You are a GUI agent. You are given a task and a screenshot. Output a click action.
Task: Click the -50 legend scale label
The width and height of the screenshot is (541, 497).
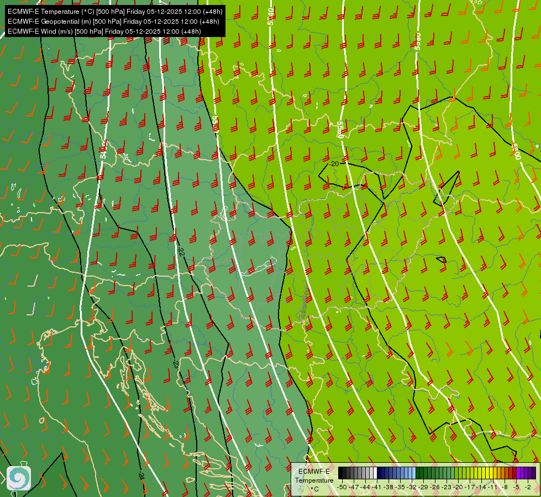(x=342, y=487)
